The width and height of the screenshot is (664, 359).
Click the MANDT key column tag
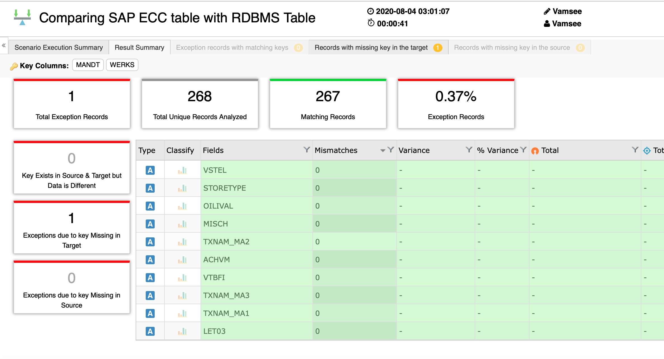pos(88,65)
